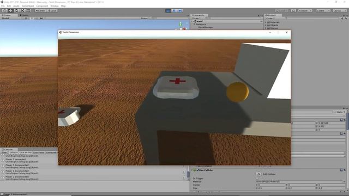Open the GameObject menu
Image resolution: width=349 pixels, height=196 pixels.
click(28, 6)
